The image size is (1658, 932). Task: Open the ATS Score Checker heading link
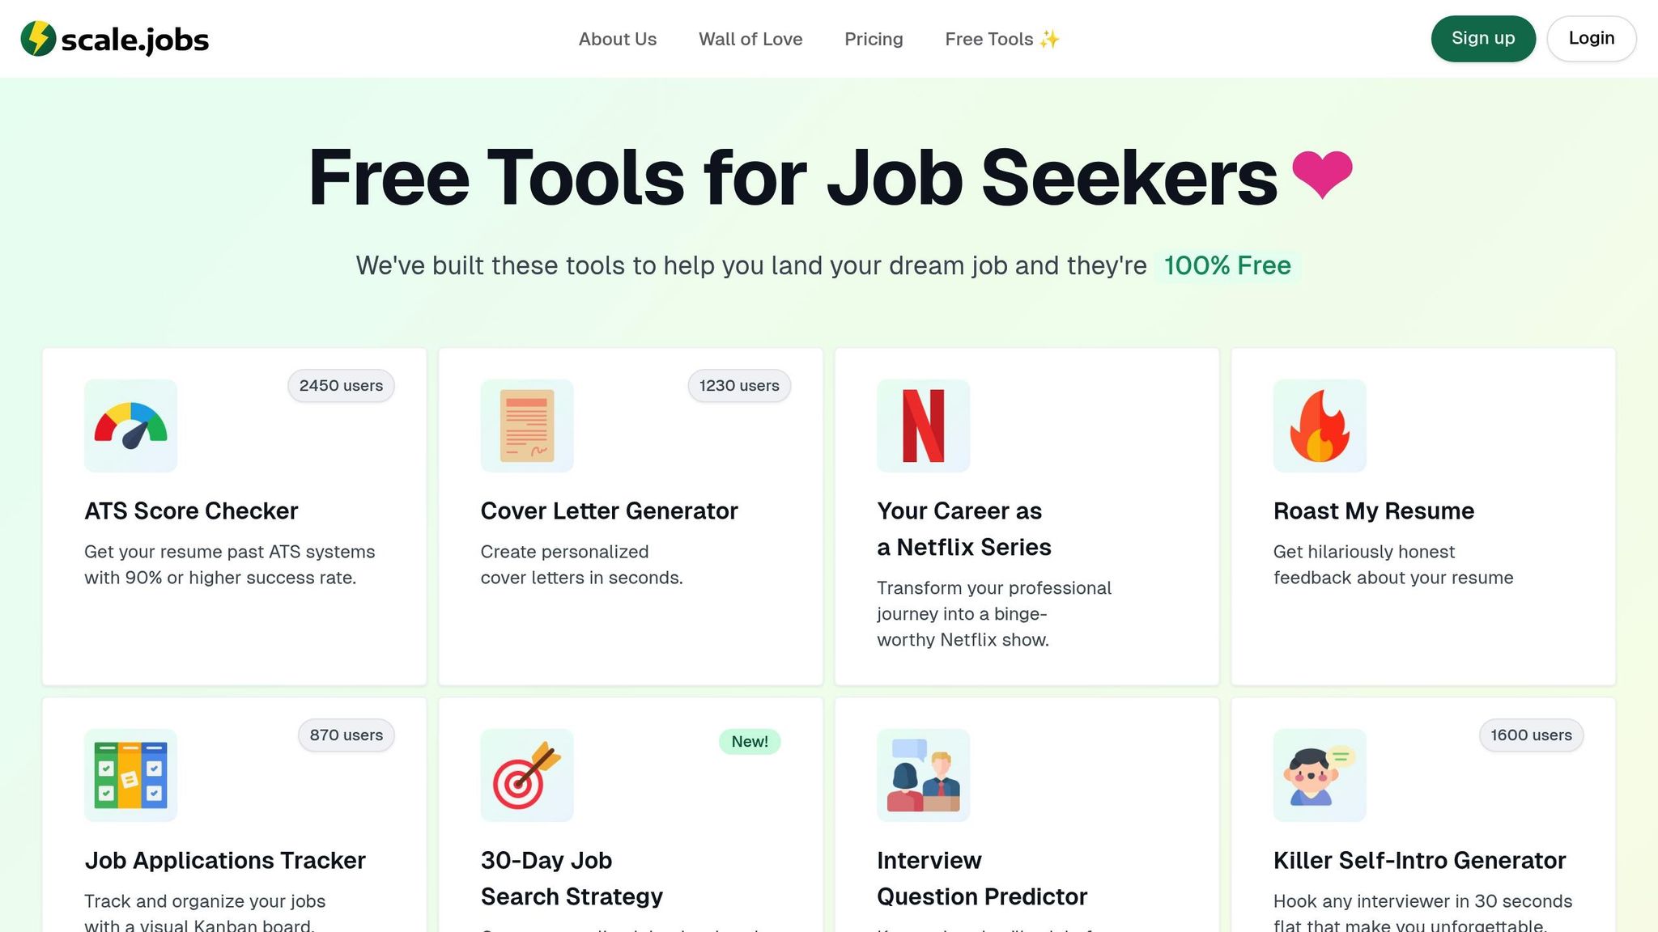191,510
